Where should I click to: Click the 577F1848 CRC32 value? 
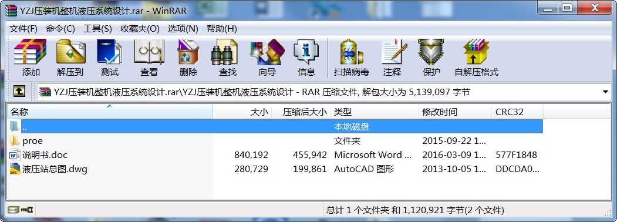(516, 154)
